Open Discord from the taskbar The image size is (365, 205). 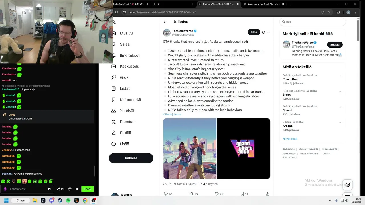(52, 201)
